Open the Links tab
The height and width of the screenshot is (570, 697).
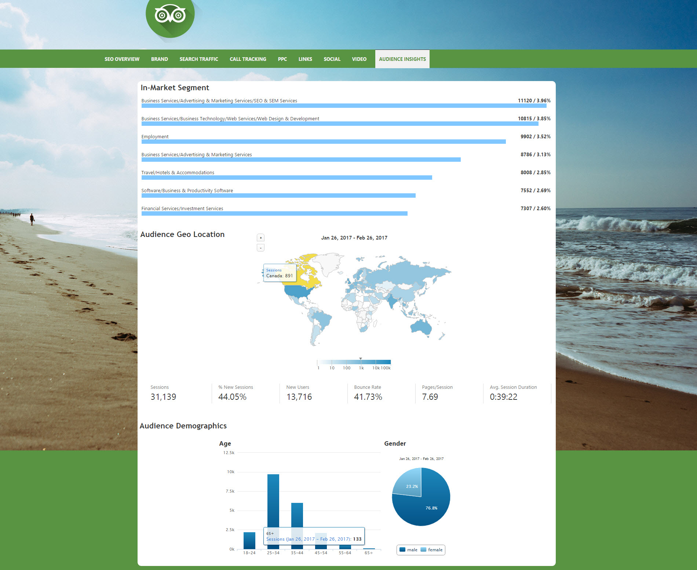[x=305, y=59]
